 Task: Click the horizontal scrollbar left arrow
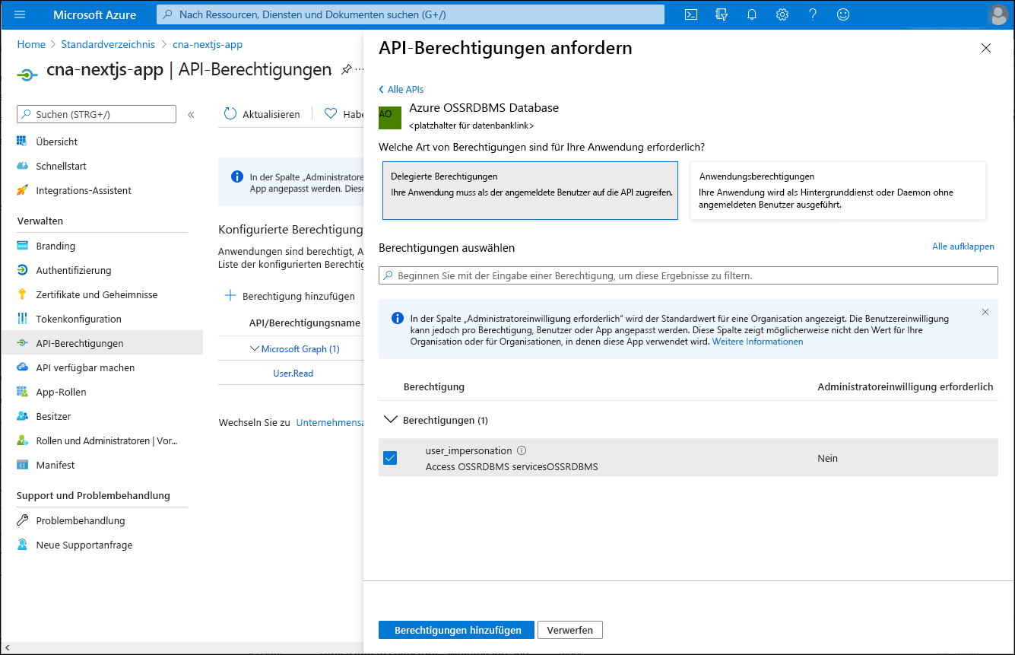pos(8,647)
